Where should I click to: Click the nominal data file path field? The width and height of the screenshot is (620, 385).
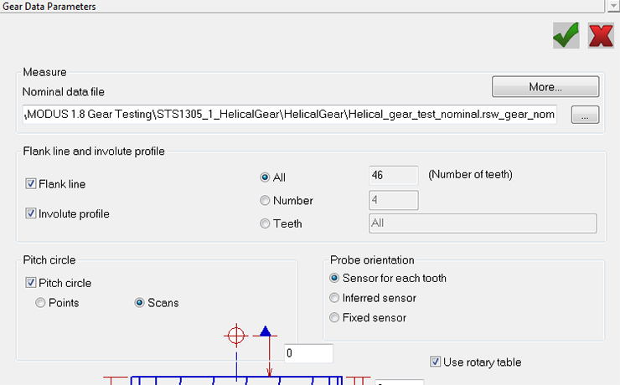(x=290, y=115)
